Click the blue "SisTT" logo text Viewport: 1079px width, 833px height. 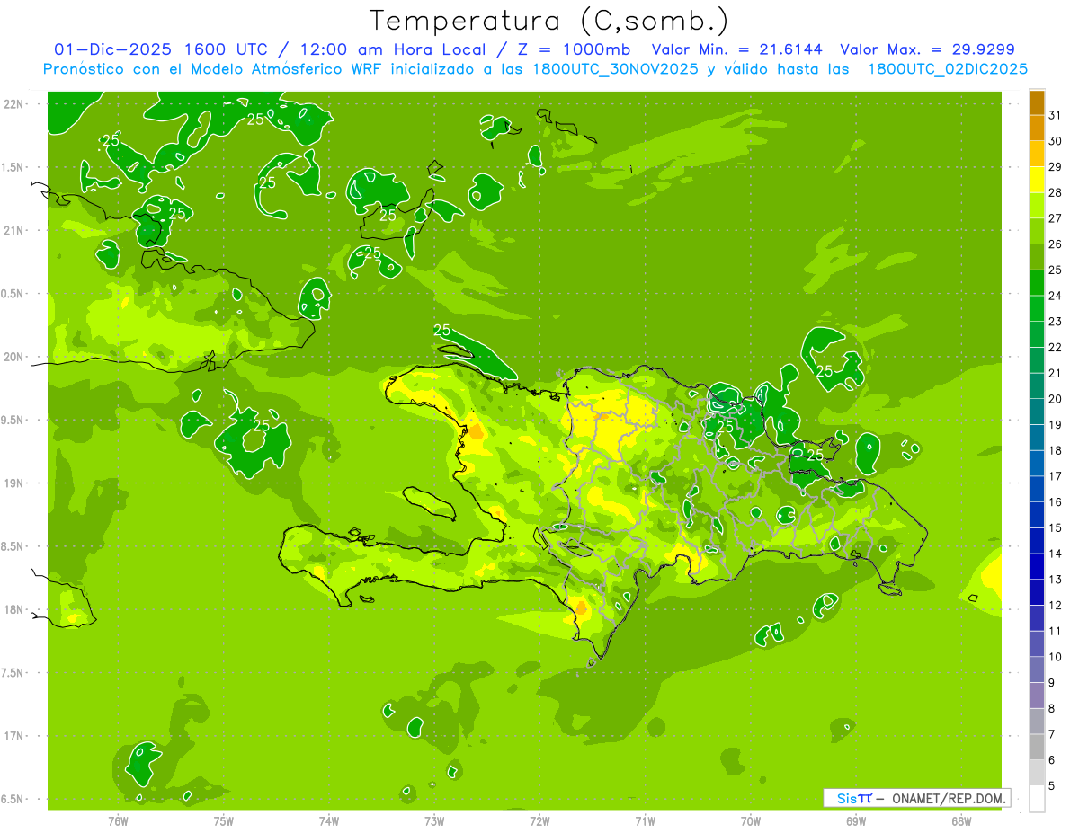(x=854, y=798)
